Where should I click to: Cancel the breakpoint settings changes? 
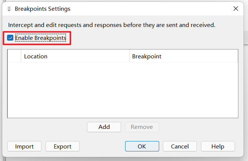(x=180, y=146)
